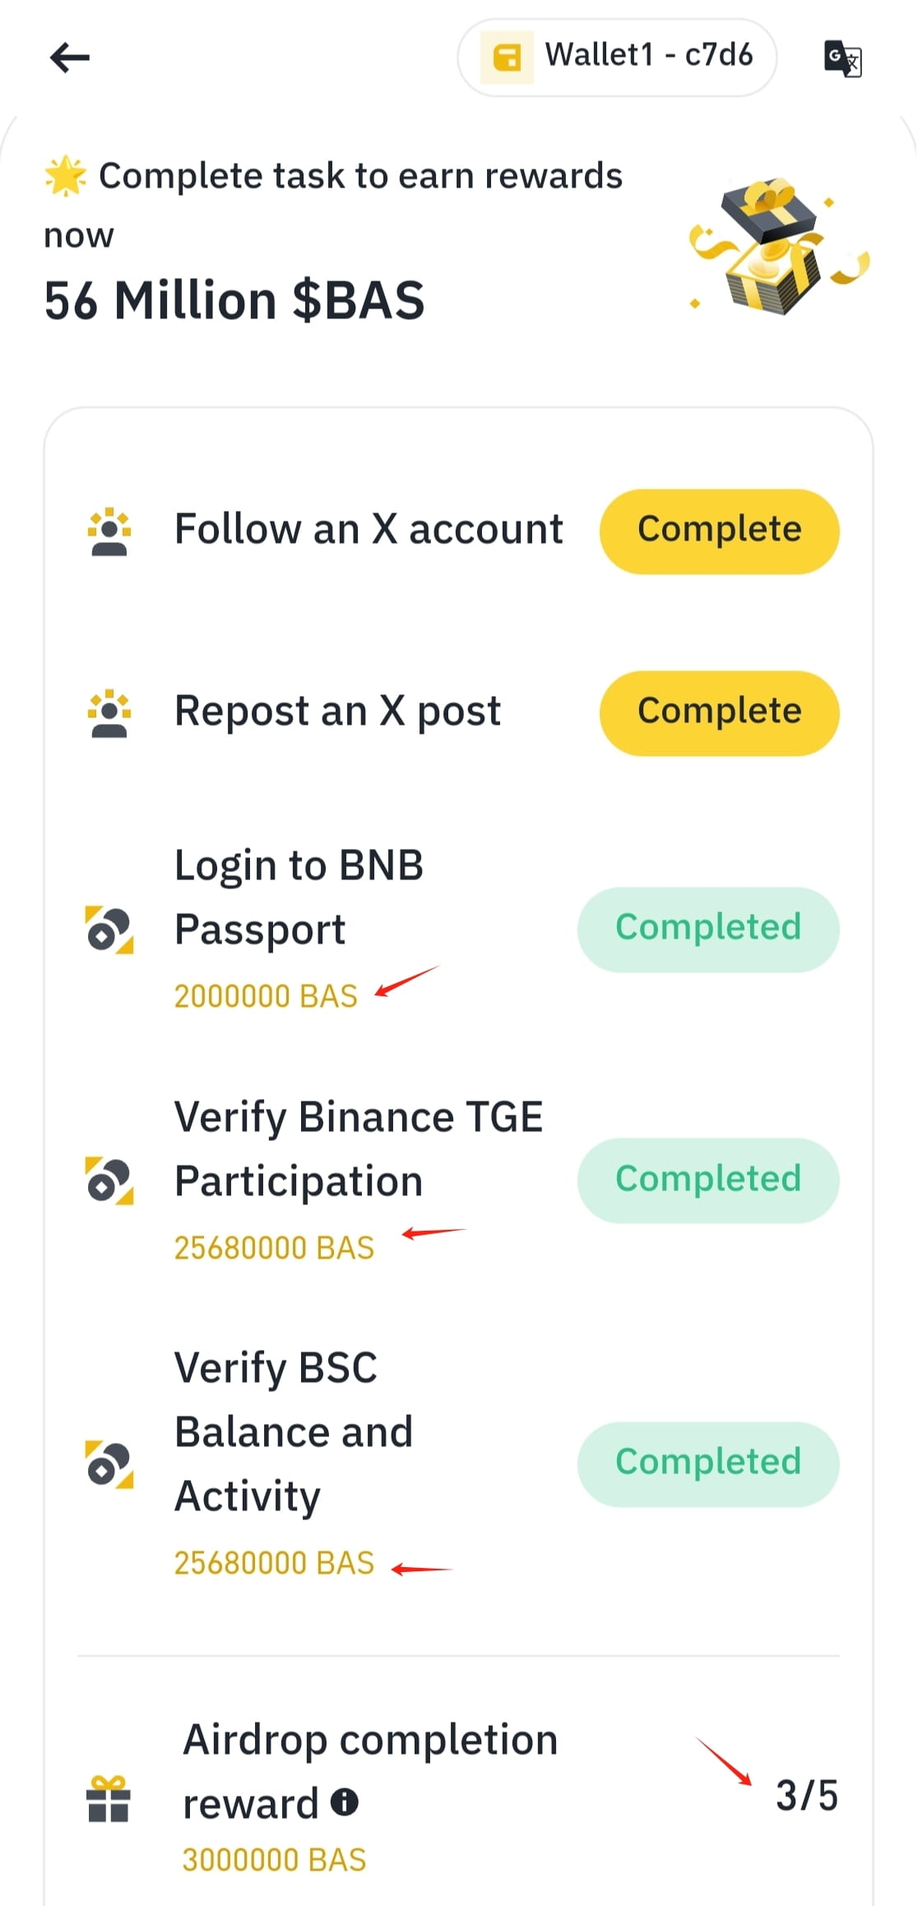Select the Airdrop completion reward row

point(459,1798)
